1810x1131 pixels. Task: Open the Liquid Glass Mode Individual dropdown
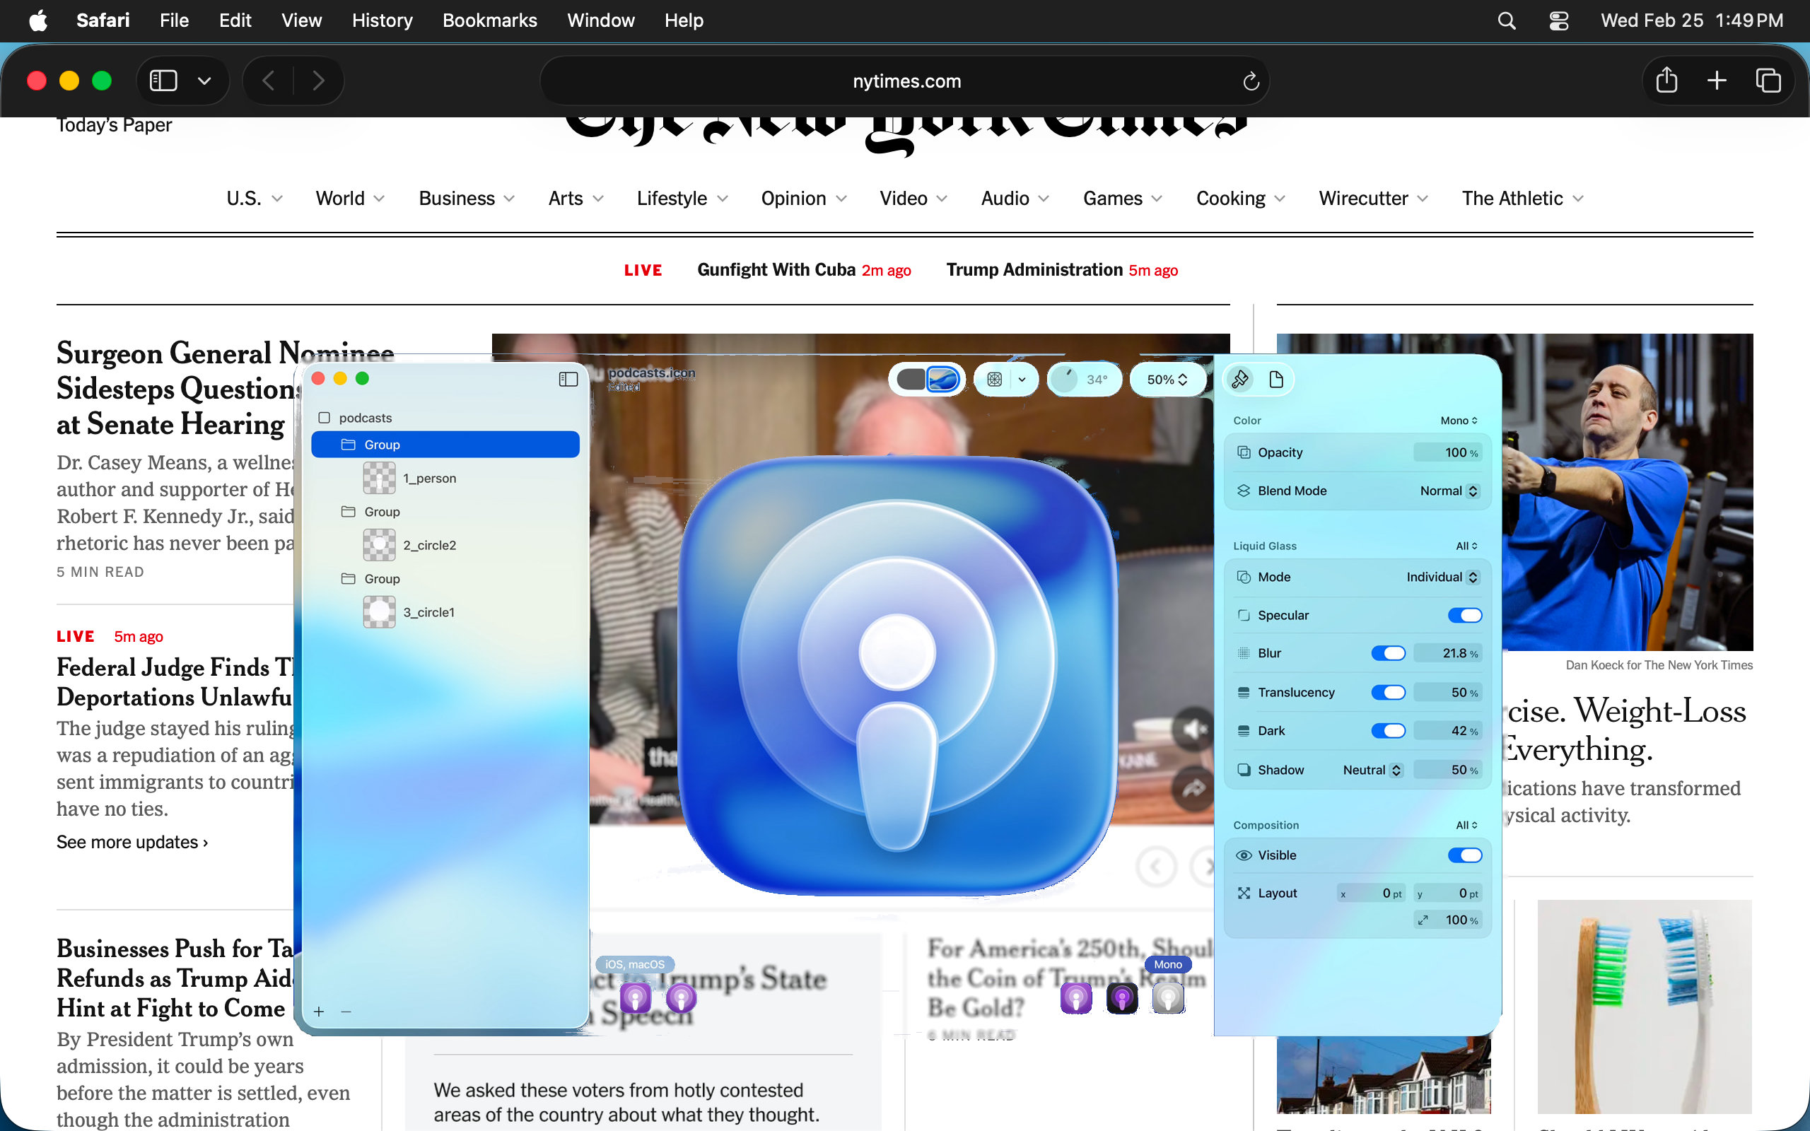coord(1442,577)
